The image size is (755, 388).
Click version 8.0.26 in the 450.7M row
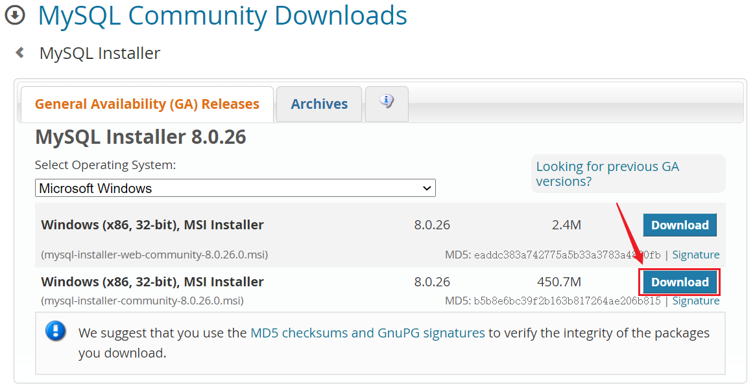tap(432, 282)
